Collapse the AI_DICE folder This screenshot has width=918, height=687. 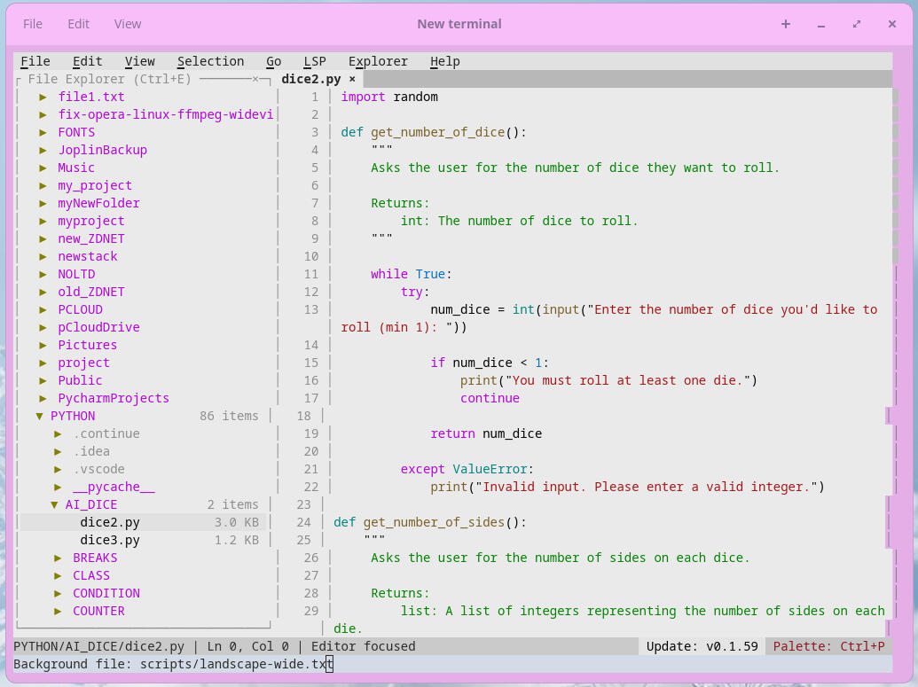[54, 504]
